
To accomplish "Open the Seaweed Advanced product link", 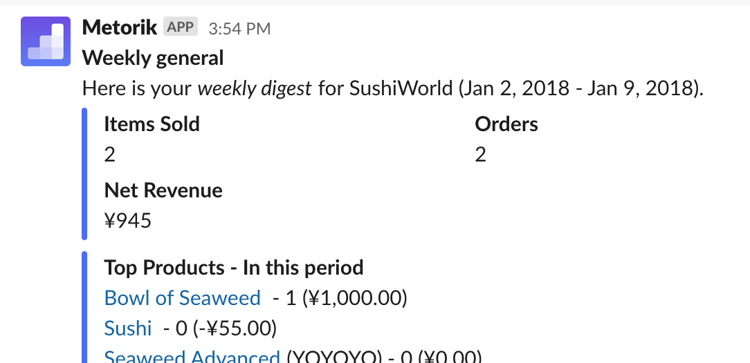I will pyautogui.click(x=192, y=356).
